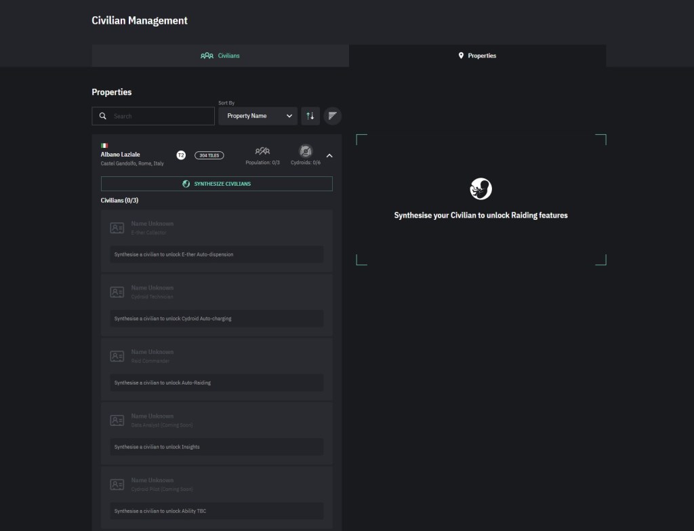The height and width of the screenshot is (531, 694).
Task: Select the Properties tab
Action: coord(477,56)
